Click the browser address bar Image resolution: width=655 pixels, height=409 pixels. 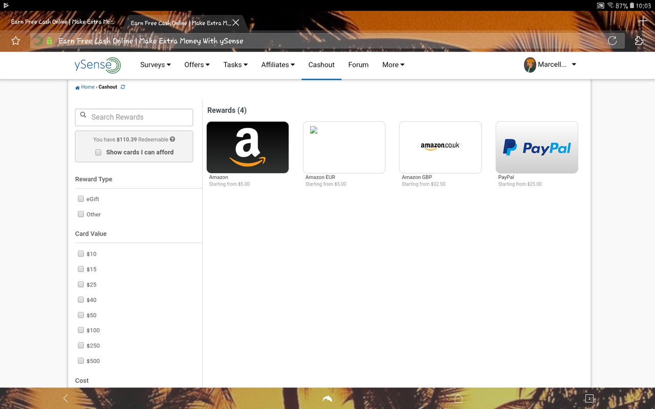[x=327, y=41]
